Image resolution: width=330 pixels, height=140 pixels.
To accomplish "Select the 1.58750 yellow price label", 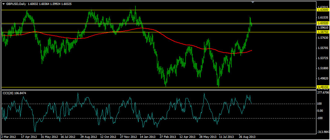I will (323, 32).
